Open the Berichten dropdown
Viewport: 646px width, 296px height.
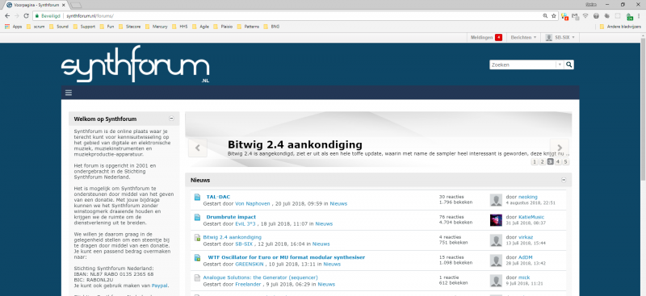click(523, 37)
